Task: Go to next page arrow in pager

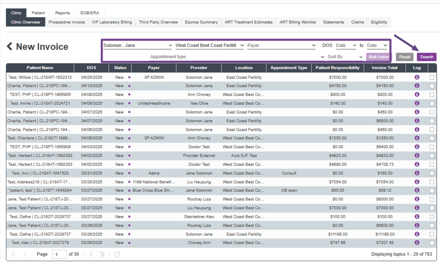Action: (x=91, y=254)
